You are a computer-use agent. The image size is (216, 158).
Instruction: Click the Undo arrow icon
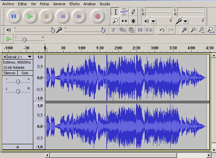[162, 30]
